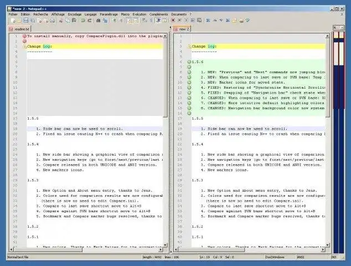Click the Save file toolbar icon
Image resolution: width=351 pixels, height=266 pixels.
point(25,21)
